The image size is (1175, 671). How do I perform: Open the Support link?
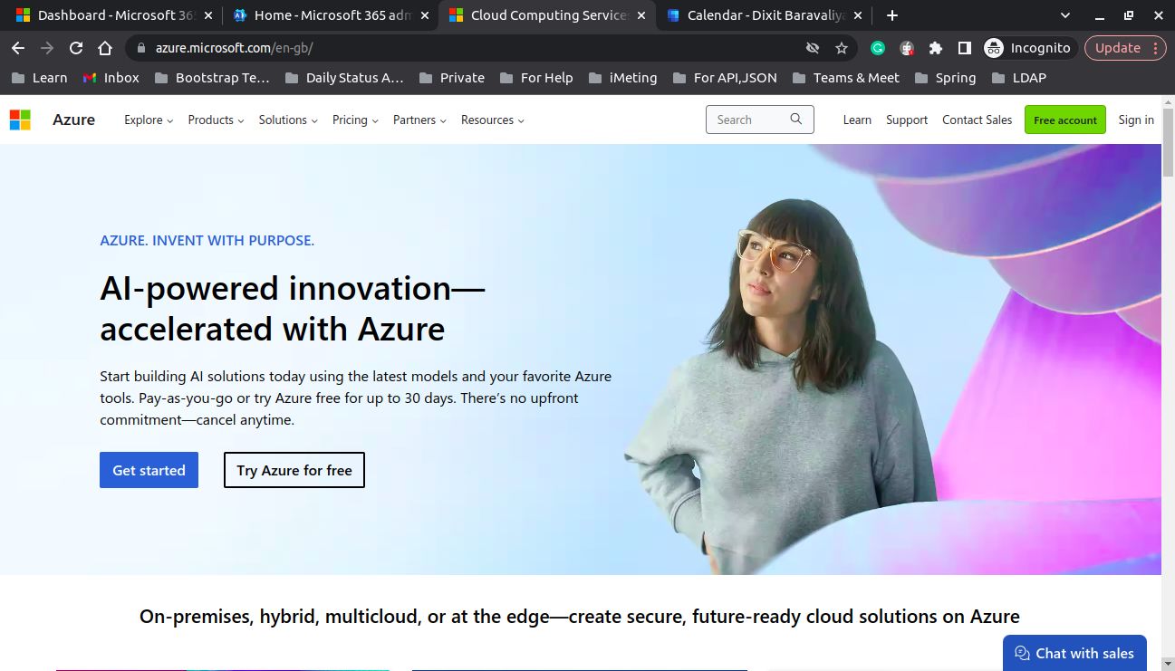(907, 120)
